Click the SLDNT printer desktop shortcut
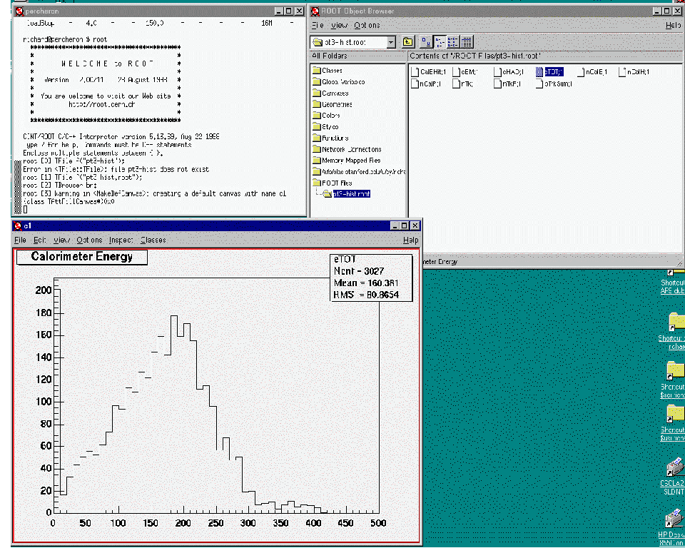The width and height of the screenshot is (685, 548). tap(673, 471)
